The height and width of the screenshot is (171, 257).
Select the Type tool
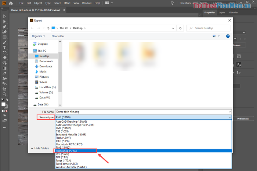4,48
